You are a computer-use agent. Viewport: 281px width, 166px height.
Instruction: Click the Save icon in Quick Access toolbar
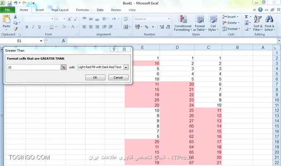10,3
